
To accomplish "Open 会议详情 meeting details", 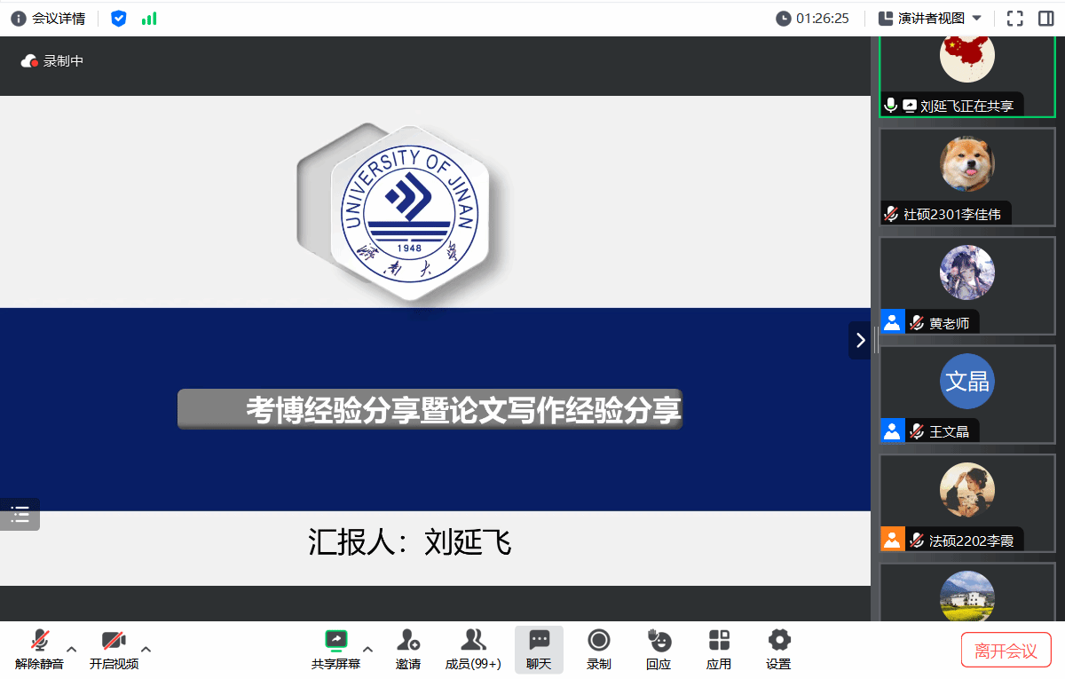I will click(x=49, y=18).
